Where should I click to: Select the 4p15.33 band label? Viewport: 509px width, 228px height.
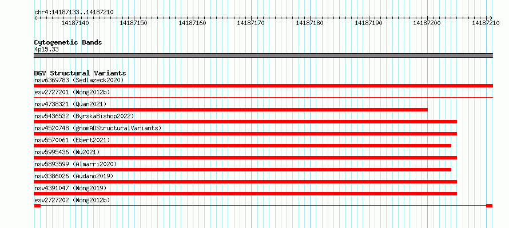46,50
